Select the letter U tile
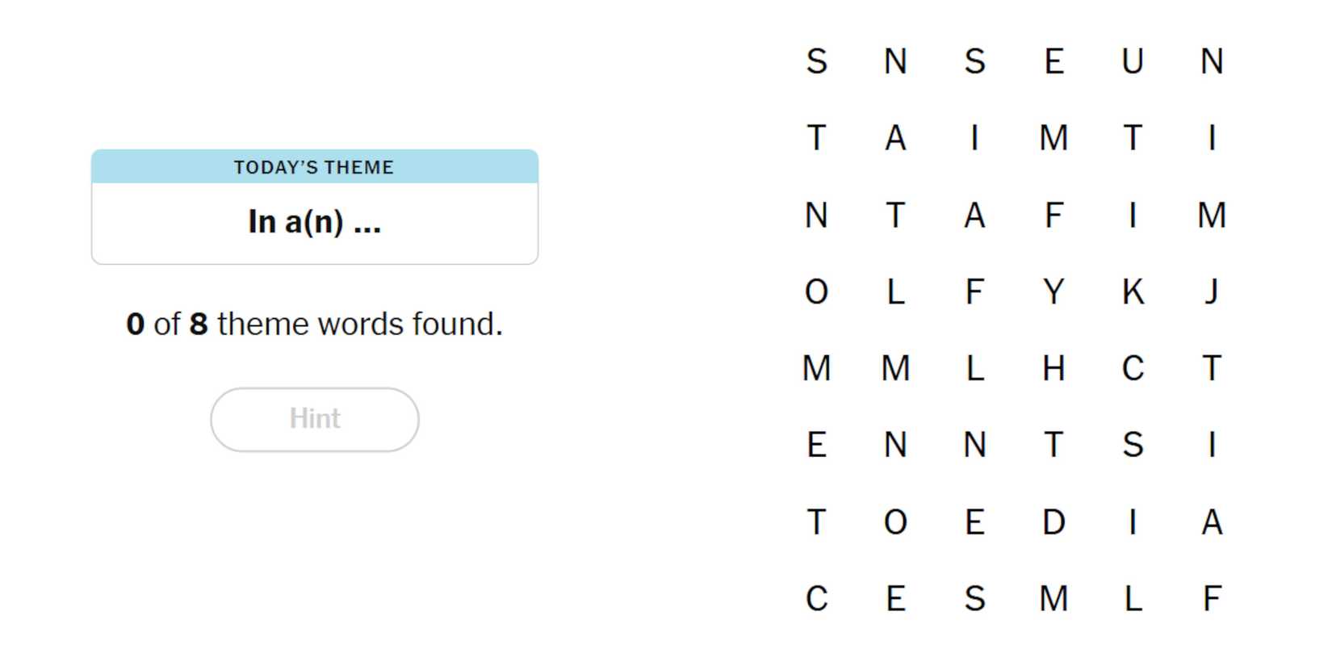The image size is (1332, 666). click(x=1133, y=61)
